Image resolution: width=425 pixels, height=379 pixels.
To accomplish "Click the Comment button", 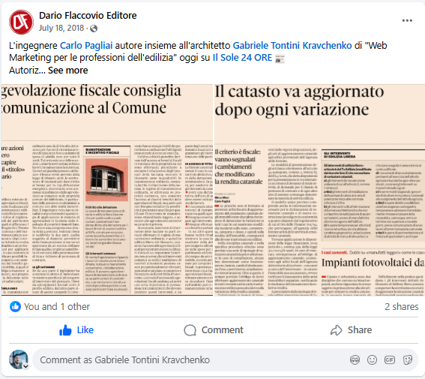I will tap(214, 330).
